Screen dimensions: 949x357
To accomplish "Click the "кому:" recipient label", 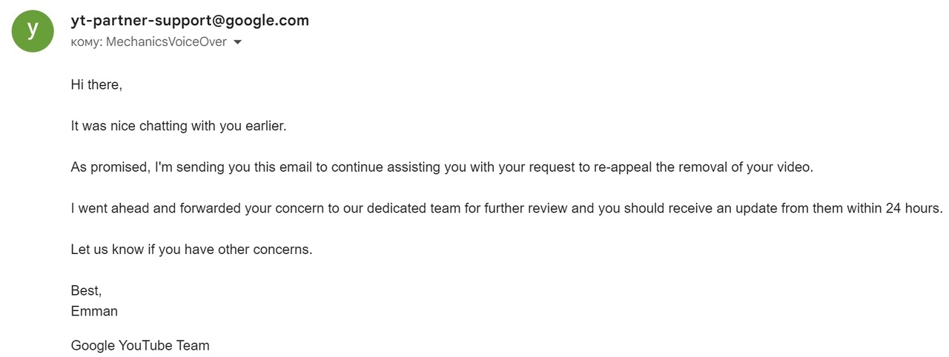I will pos(87,42).
